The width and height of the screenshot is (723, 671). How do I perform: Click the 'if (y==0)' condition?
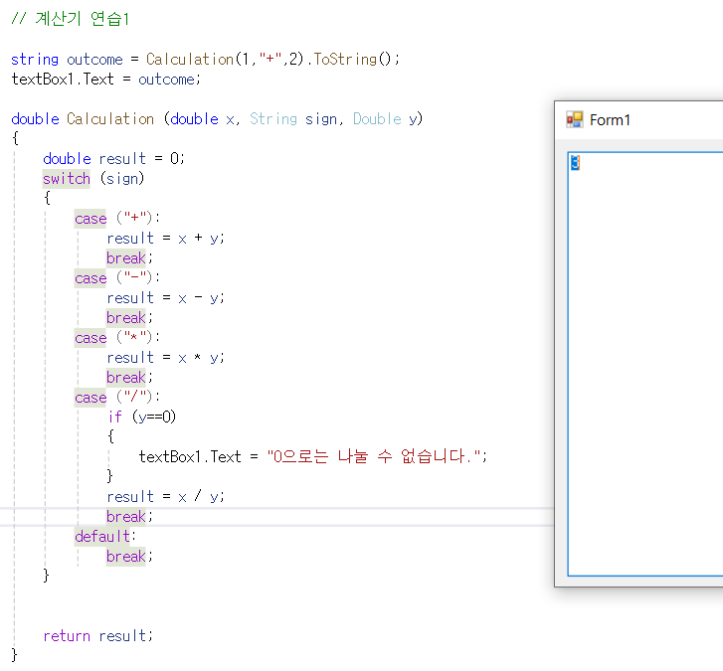point(142,417)
